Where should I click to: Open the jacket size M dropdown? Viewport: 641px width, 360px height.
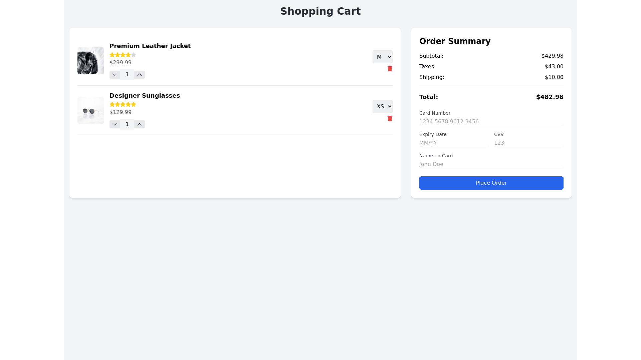[382, 57]
